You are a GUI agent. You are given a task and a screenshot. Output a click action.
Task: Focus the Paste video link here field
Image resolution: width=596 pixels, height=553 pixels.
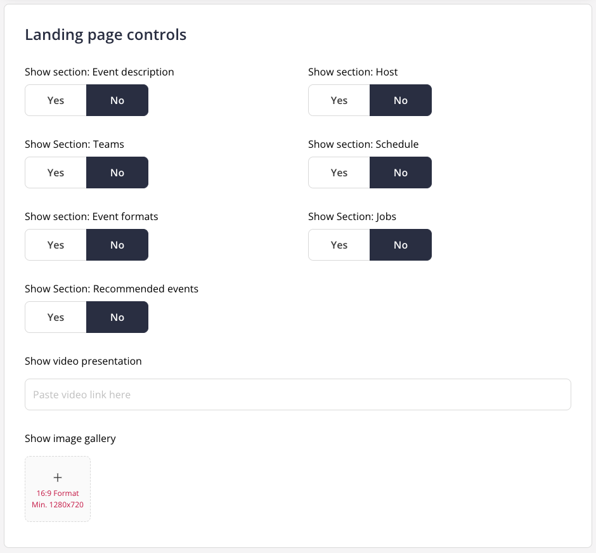pyautogui.click(x=298, y=394)
